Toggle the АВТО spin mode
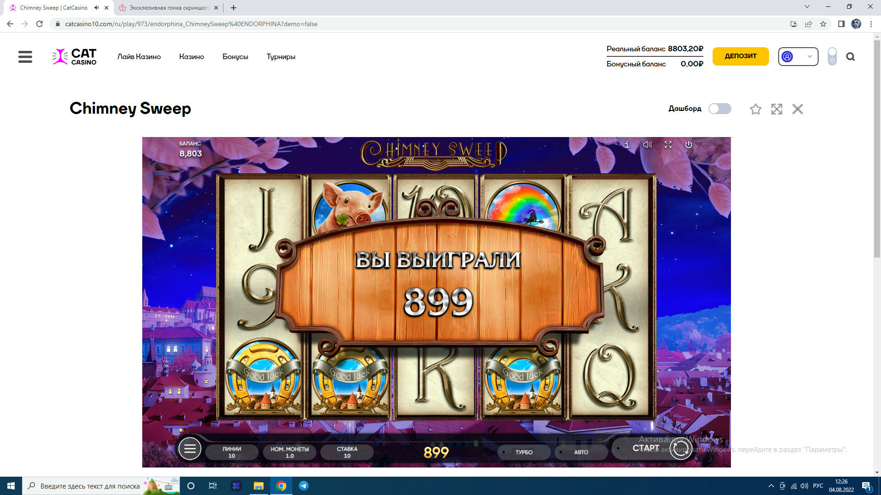This screenshot has width=881, height=495. (581, 452)
